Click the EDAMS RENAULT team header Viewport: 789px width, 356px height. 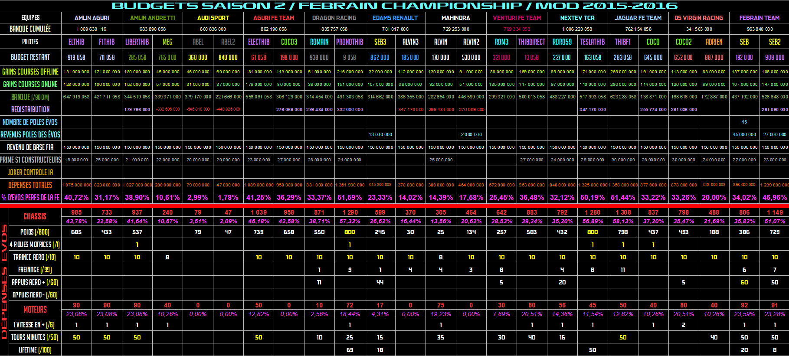point(395,18)
